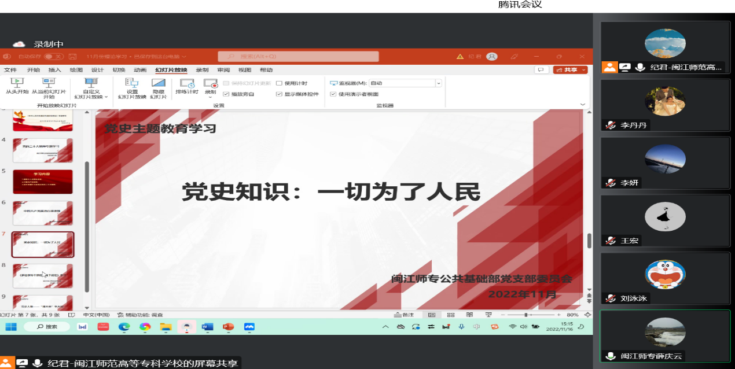Uncheck 使用演示者视图 checkbox
Image resolution: width=735 pixels, height=369 pixels.
click(x=333, y=94)
